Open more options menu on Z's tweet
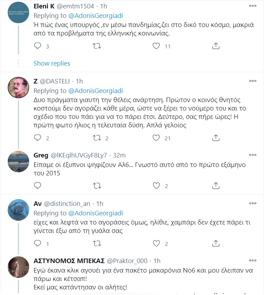This screenshot has height=295, width=264. pyautogui.click(x=253, y=81)
